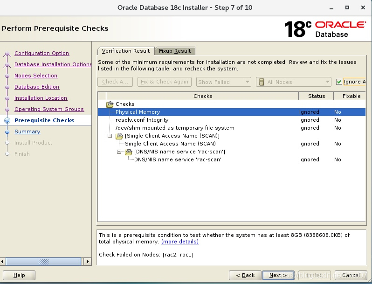Select the Physical Memory check row

tap(232, 112)
